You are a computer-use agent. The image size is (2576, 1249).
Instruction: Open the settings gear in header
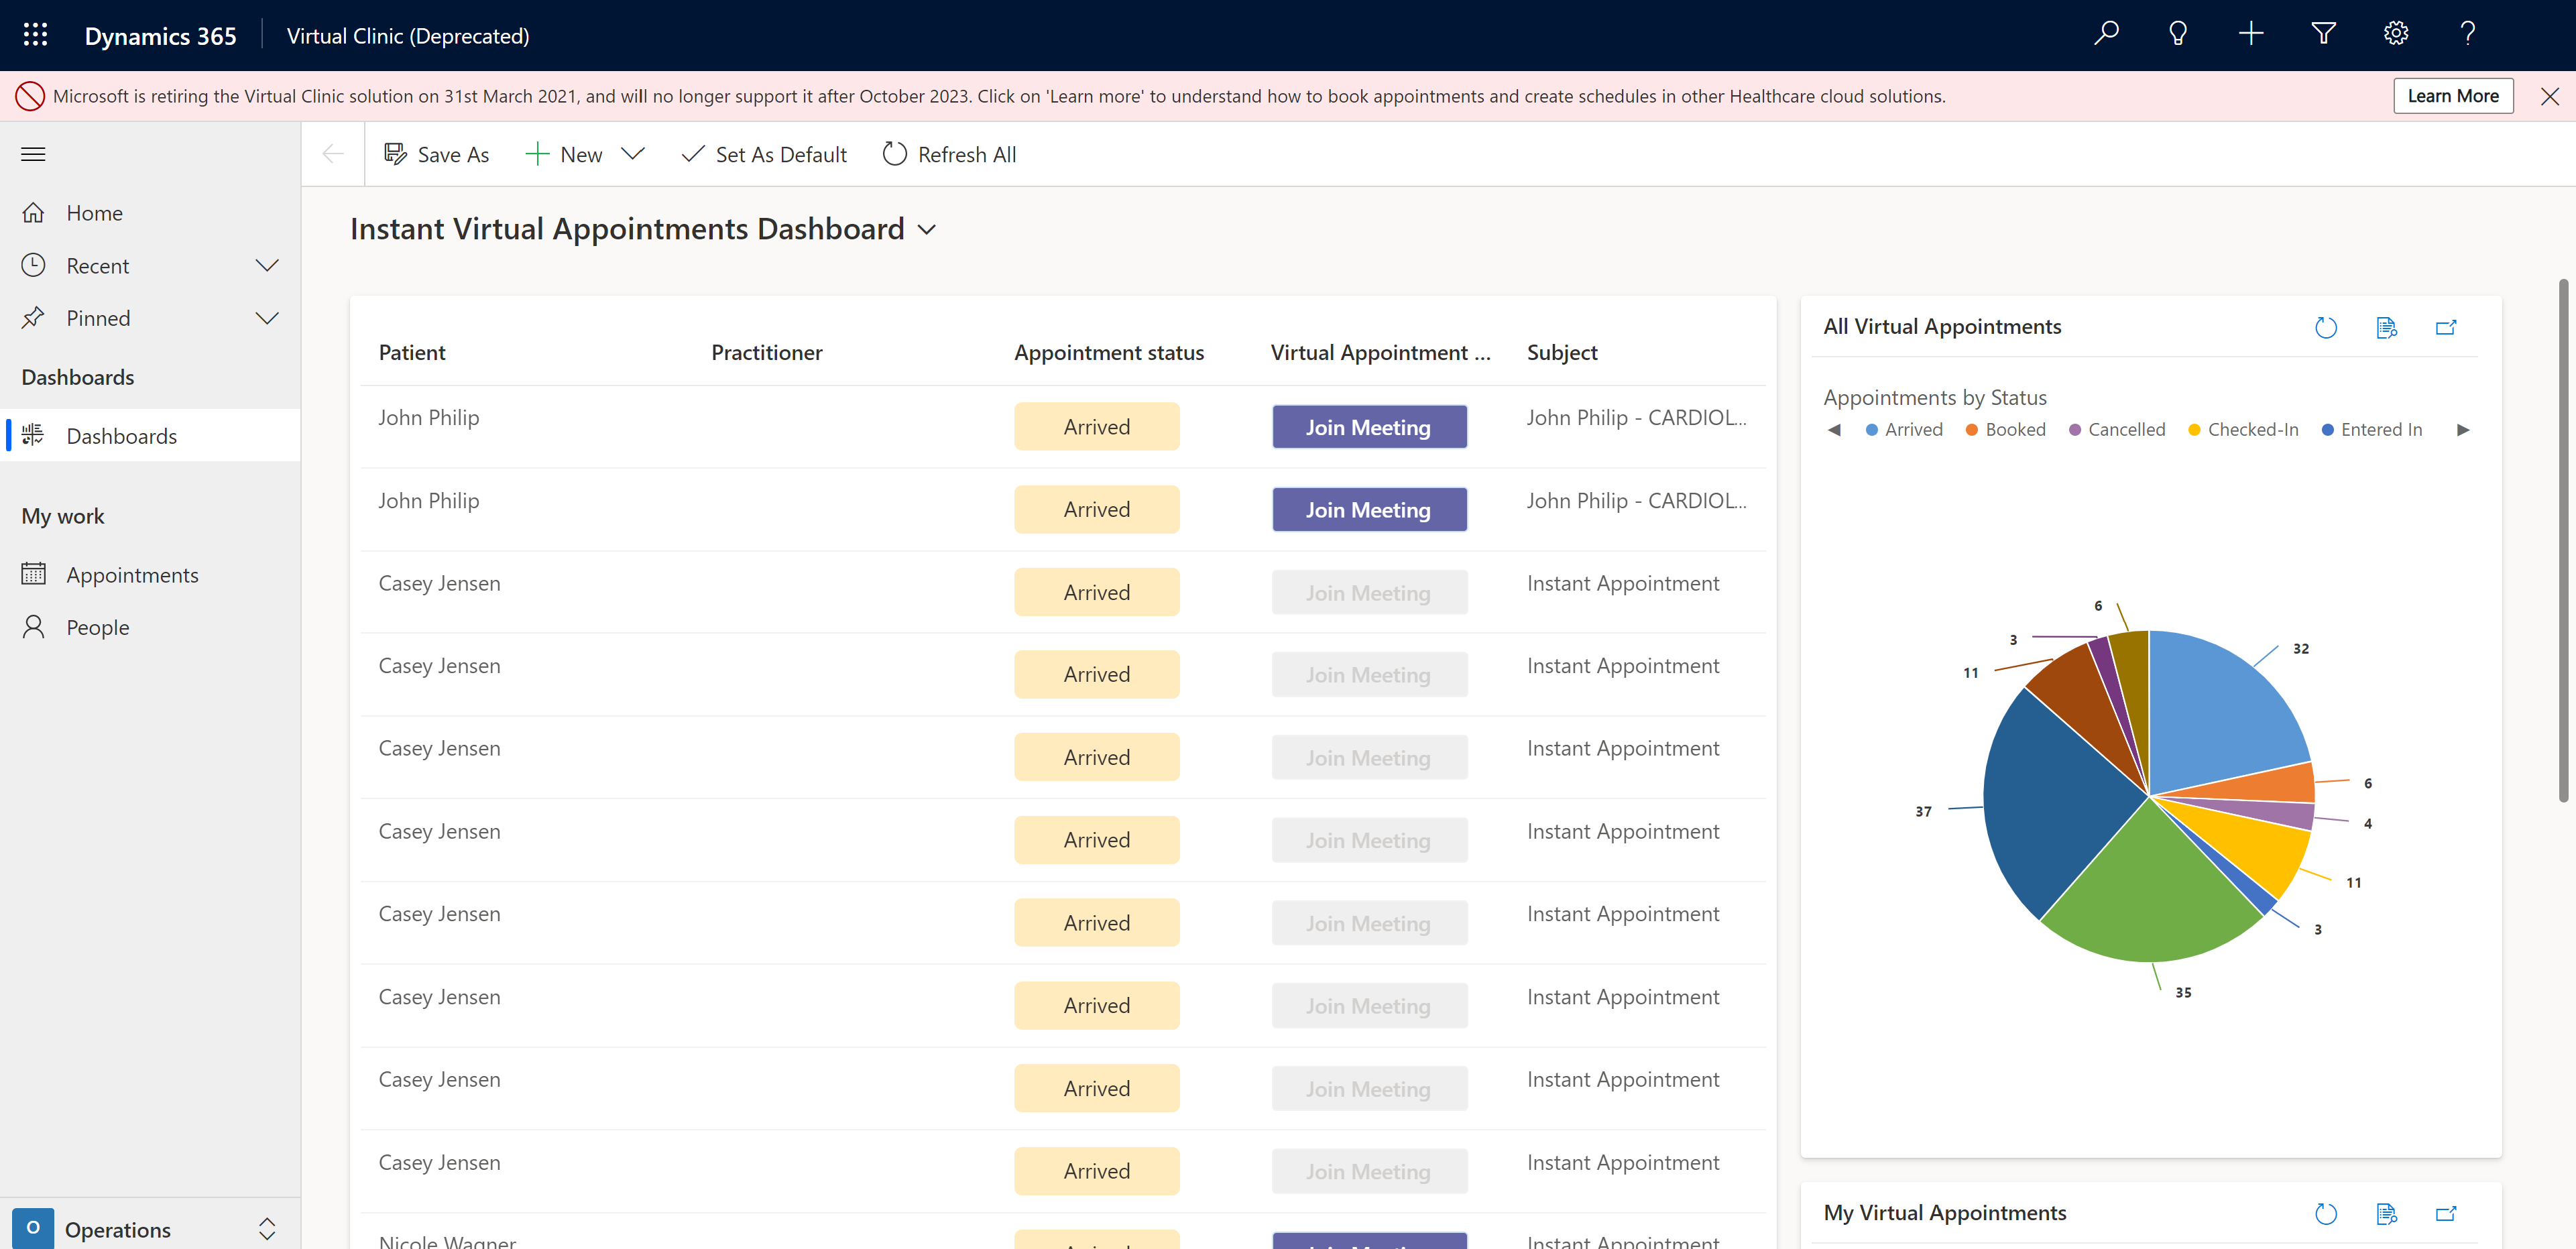tap(2395, 34)
